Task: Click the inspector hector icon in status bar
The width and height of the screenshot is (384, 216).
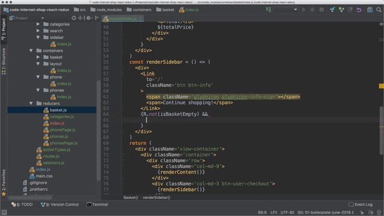Action: tap(371, 212)
